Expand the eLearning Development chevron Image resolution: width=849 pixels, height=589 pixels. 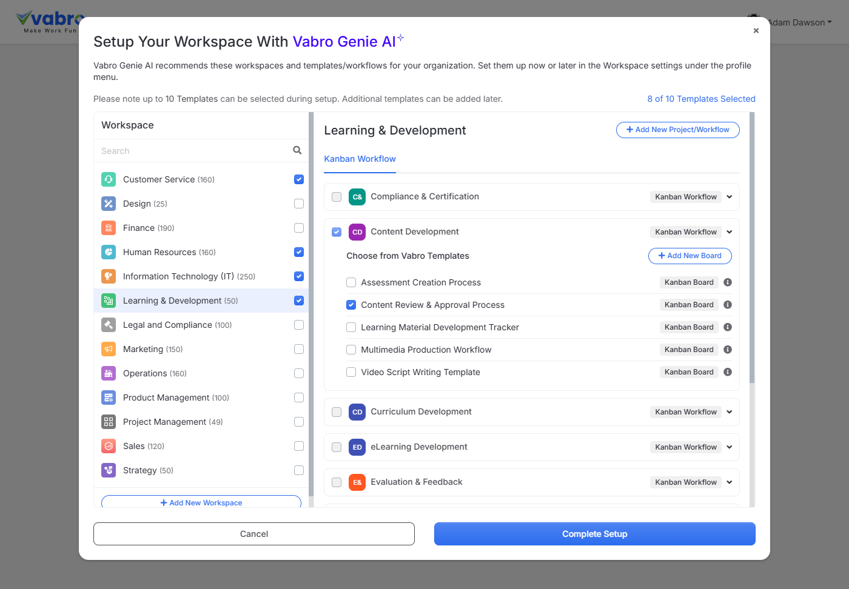730,447
